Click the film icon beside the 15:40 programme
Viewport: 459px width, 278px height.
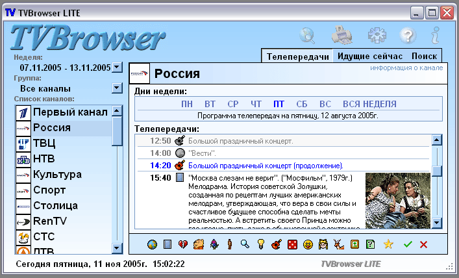180,177
